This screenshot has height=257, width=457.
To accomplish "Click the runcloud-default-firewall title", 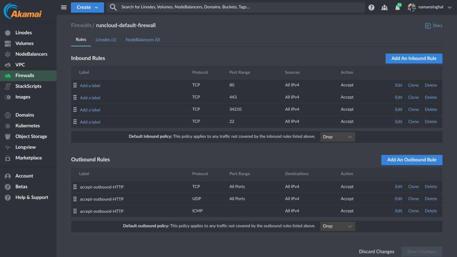I will 125,25.
